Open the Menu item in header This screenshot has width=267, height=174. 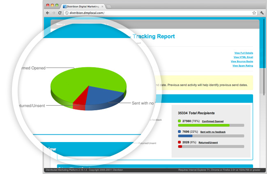pos(60,24)
